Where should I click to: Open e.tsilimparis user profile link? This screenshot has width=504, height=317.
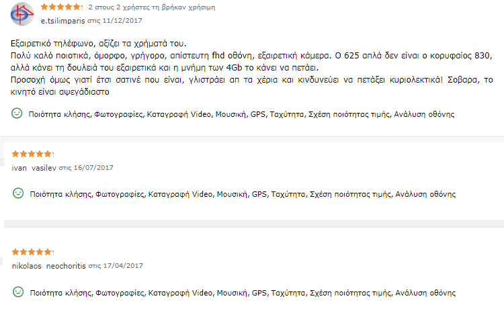point(63,21)
